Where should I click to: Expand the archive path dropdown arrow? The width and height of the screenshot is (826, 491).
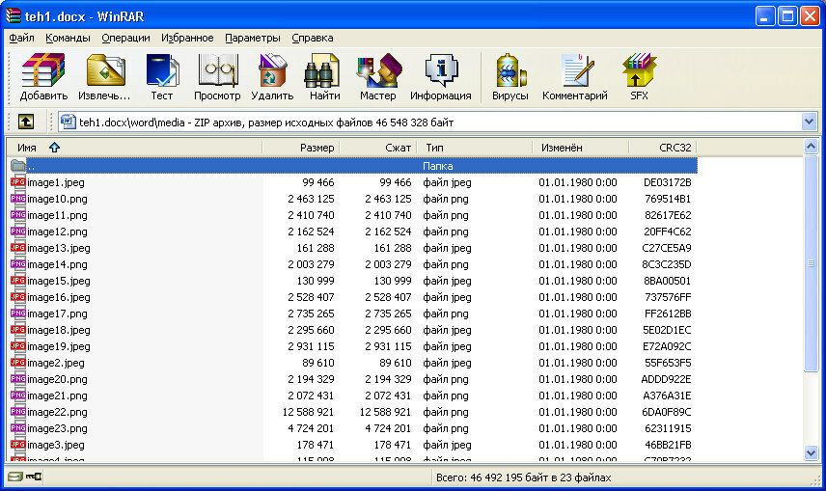(810, 123)
